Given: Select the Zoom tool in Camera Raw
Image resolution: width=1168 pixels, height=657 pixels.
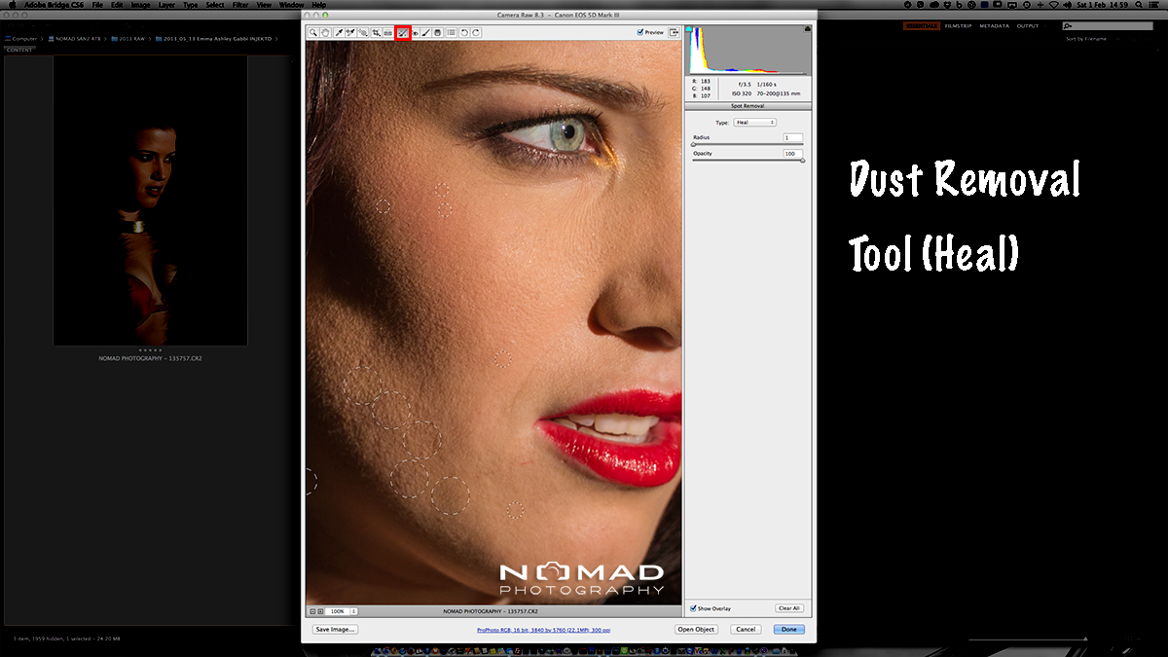Looking at the screenshot, I should tap(313, 33).
